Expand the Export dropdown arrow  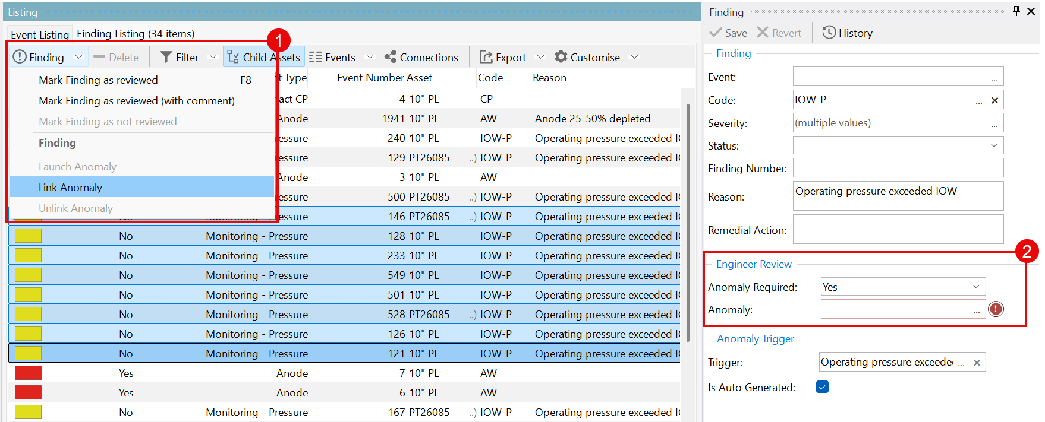point(540,57)
